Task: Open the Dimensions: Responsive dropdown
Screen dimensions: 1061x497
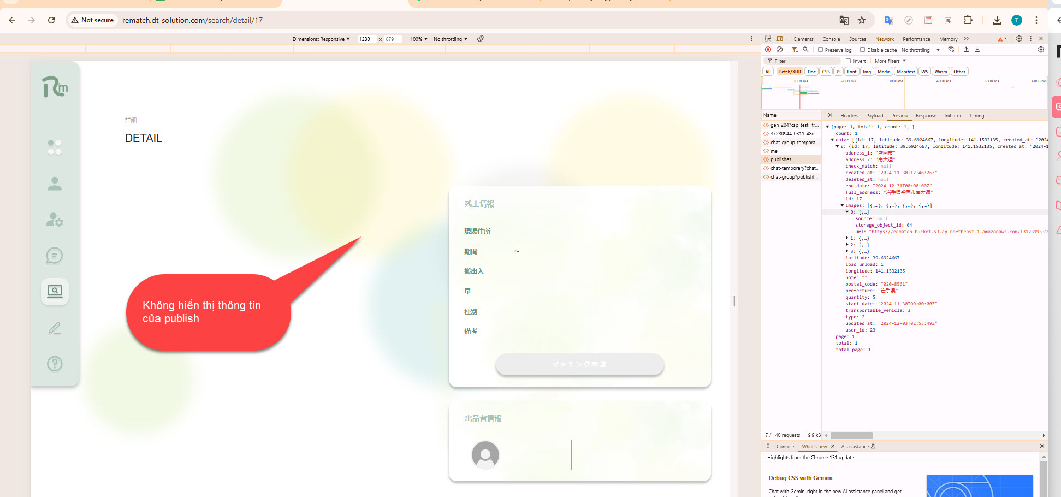Action: coord(321,39)
